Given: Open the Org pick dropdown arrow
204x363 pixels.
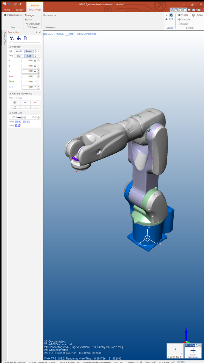Looking at the screenshot, I should point(39,56).
